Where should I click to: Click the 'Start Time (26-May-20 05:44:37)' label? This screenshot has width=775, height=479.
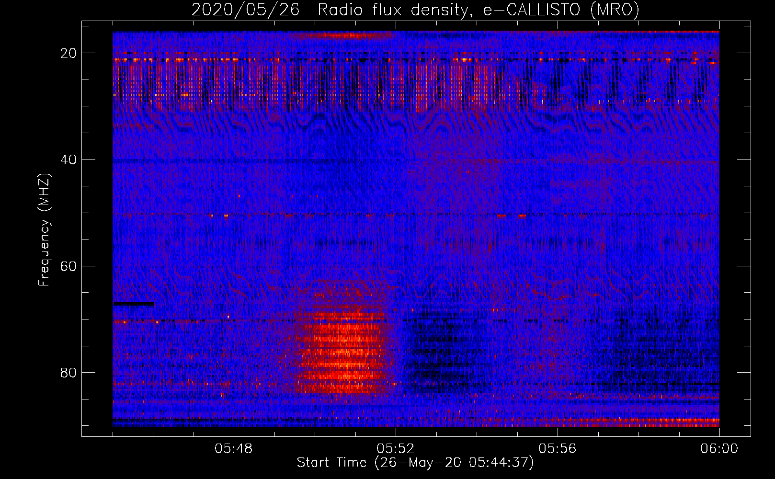[x=415, y=463]
